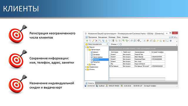Open the Команды menu
The image size is (188, 106).
coord(112,37)
